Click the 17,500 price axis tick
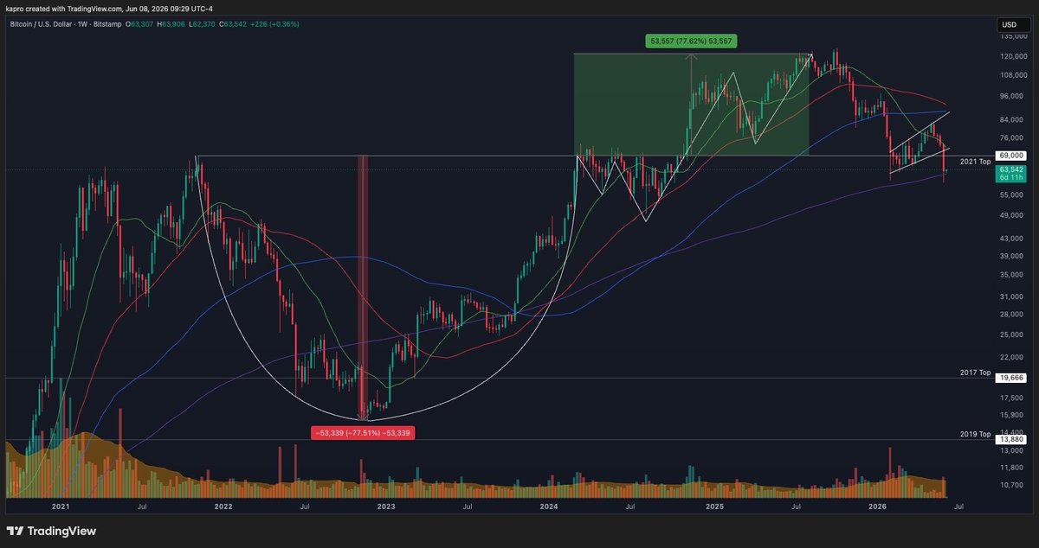This screenshot has height=548, width=1039. click(x=1011, y=398)
